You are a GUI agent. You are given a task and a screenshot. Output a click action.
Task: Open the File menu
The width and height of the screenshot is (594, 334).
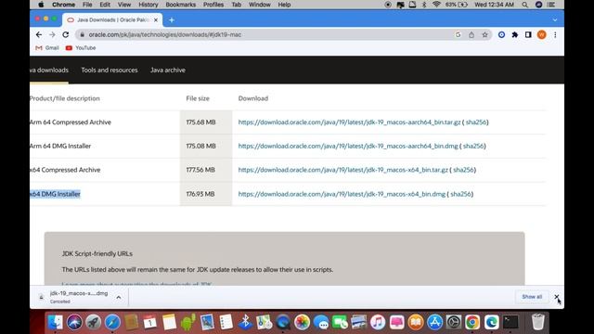(87, 5)
